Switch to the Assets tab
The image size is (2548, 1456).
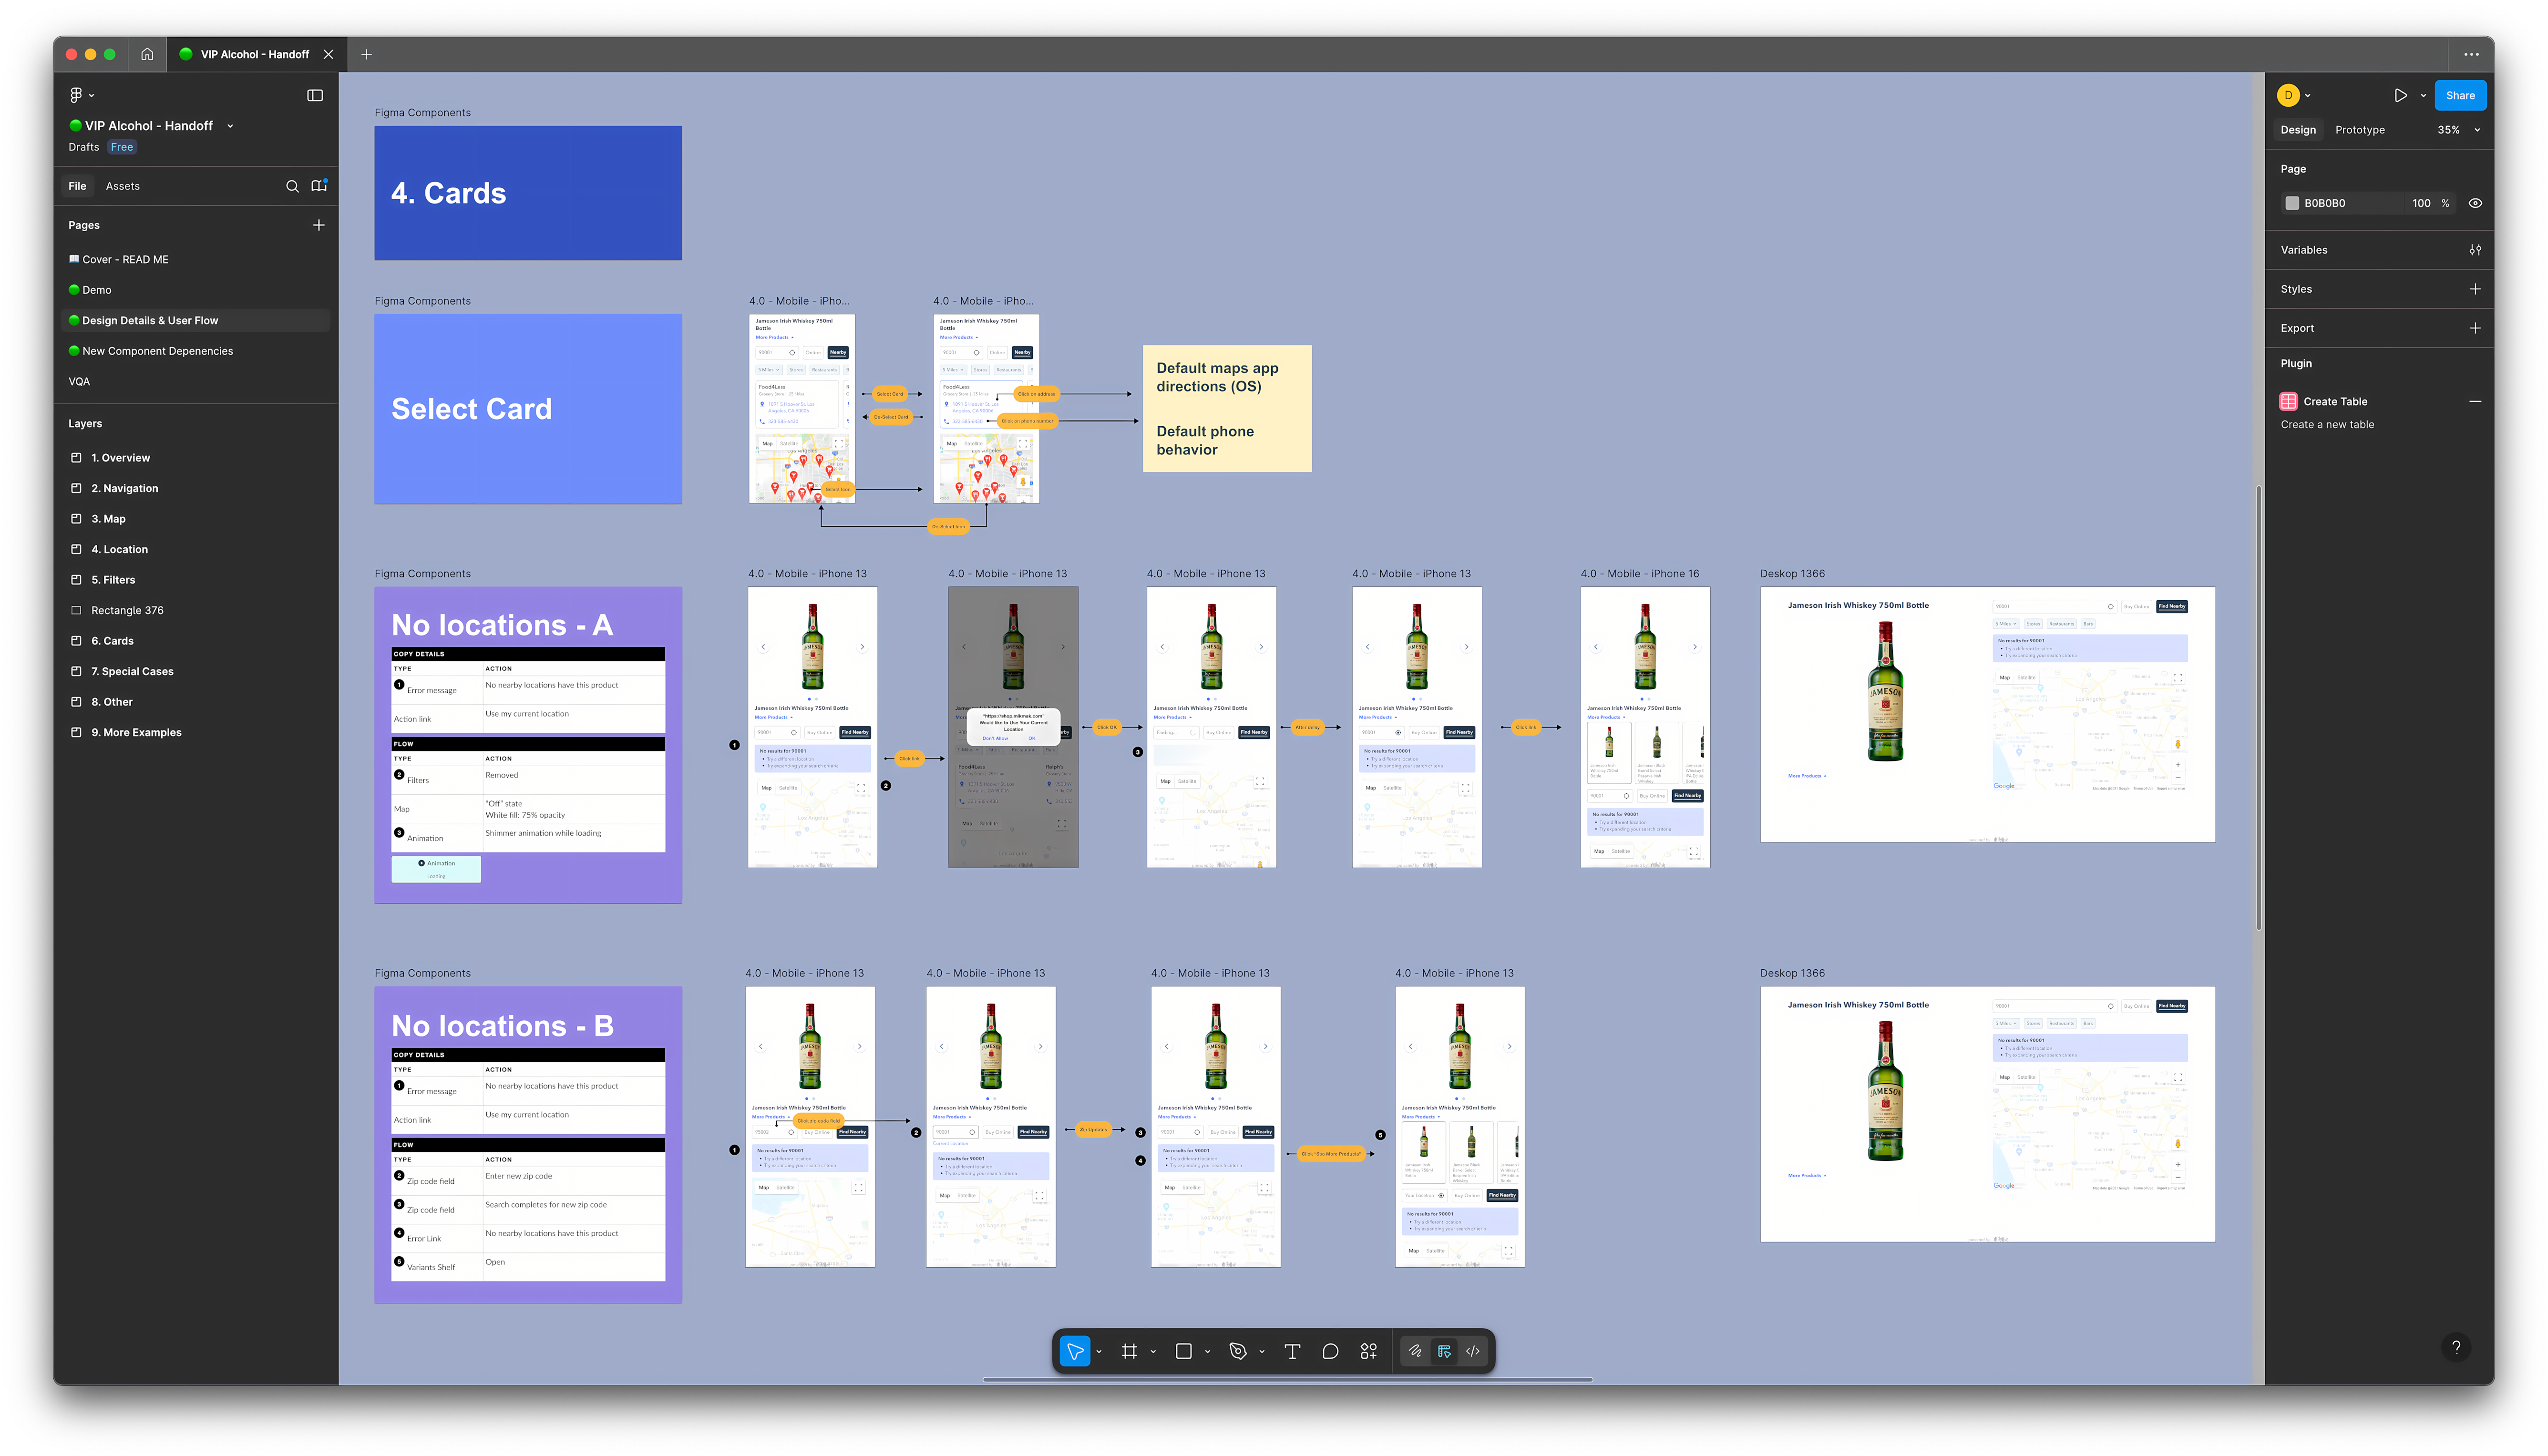[122, 186]
